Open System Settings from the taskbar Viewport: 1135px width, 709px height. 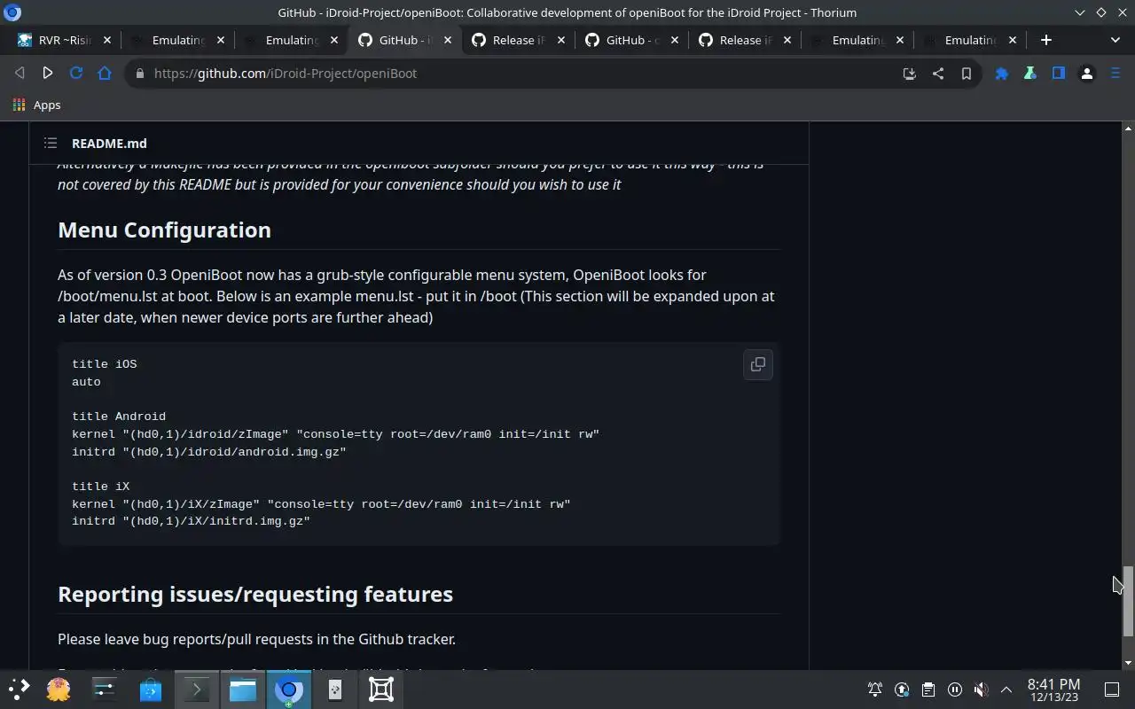coord(105,690)
